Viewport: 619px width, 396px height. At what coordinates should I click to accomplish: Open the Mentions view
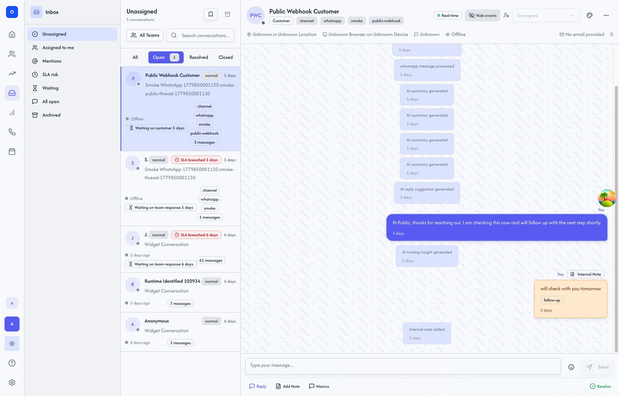click(72, 61)
